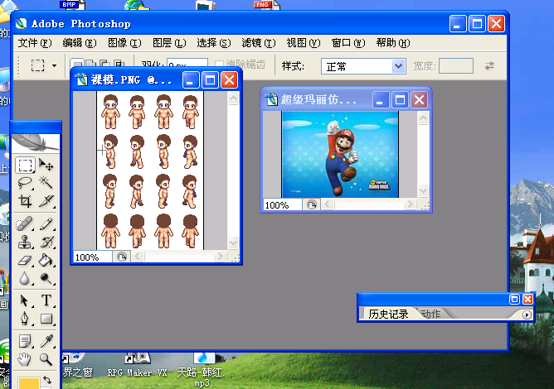This screenshot has height=389, width=554.
Task: Open the 视图(V) menu
Action: [304, 43]
